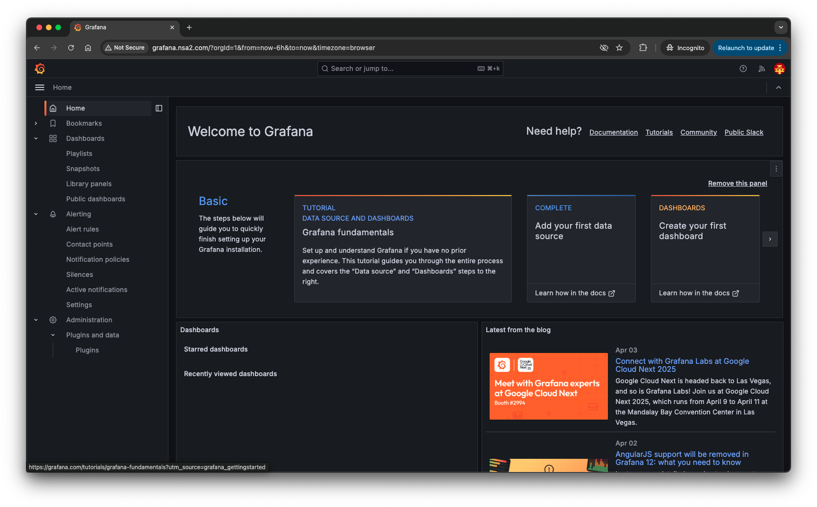Open Snapshots in the sidebar
The height and width of the screenshot is (507, 817).
click(83, 169)
